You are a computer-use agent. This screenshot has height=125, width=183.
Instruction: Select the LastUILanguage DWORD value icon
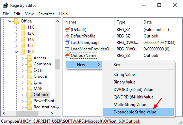67,42
